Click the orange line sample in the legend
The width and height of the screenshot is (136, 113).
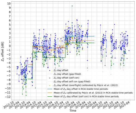click(50, 93)
